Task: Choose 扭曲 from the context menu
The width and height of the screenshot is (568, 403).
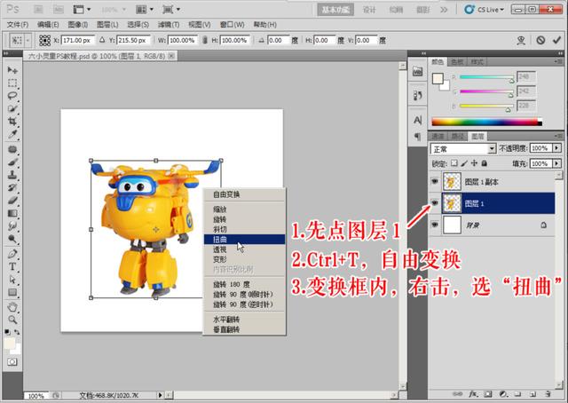Action: click(244, 239)
